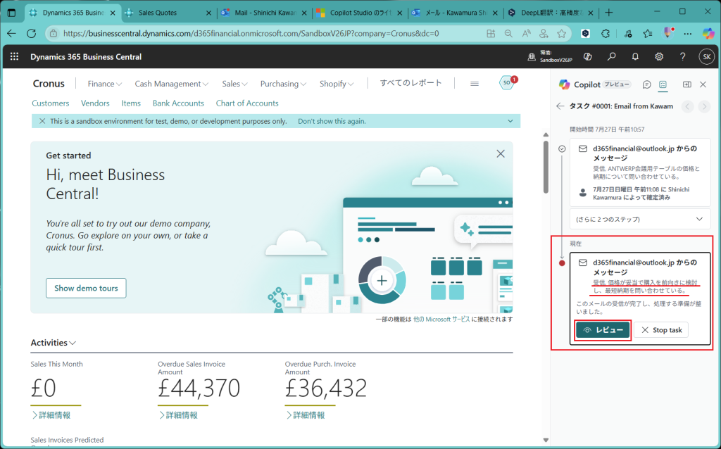
Task: Expand the two more steps entry
Action: click(639, 219)
